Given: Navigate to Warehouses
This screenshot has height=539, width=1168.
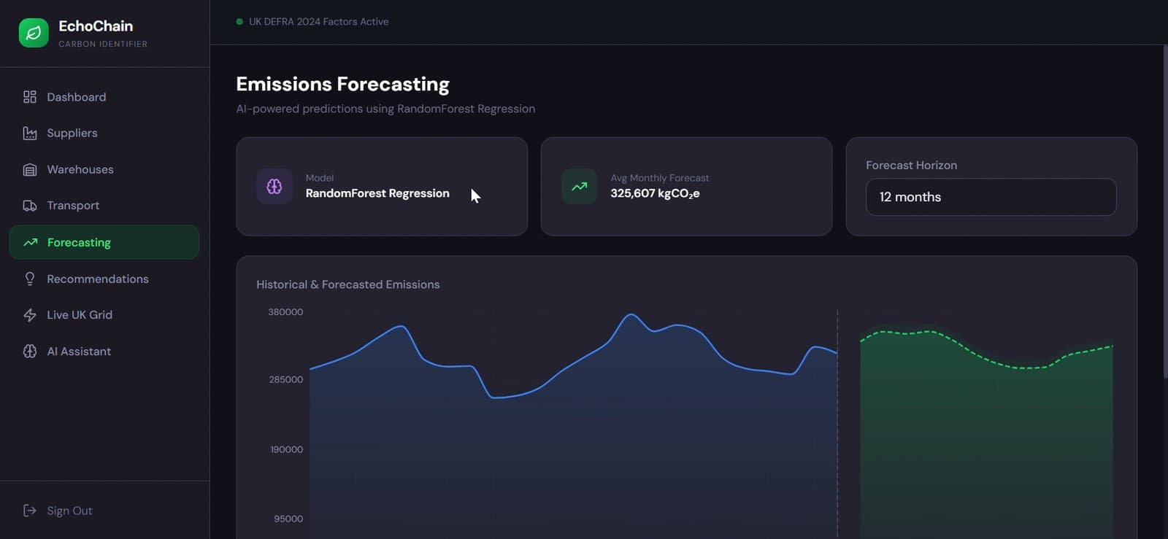Looking at the screenshot, I should [104, 169].
